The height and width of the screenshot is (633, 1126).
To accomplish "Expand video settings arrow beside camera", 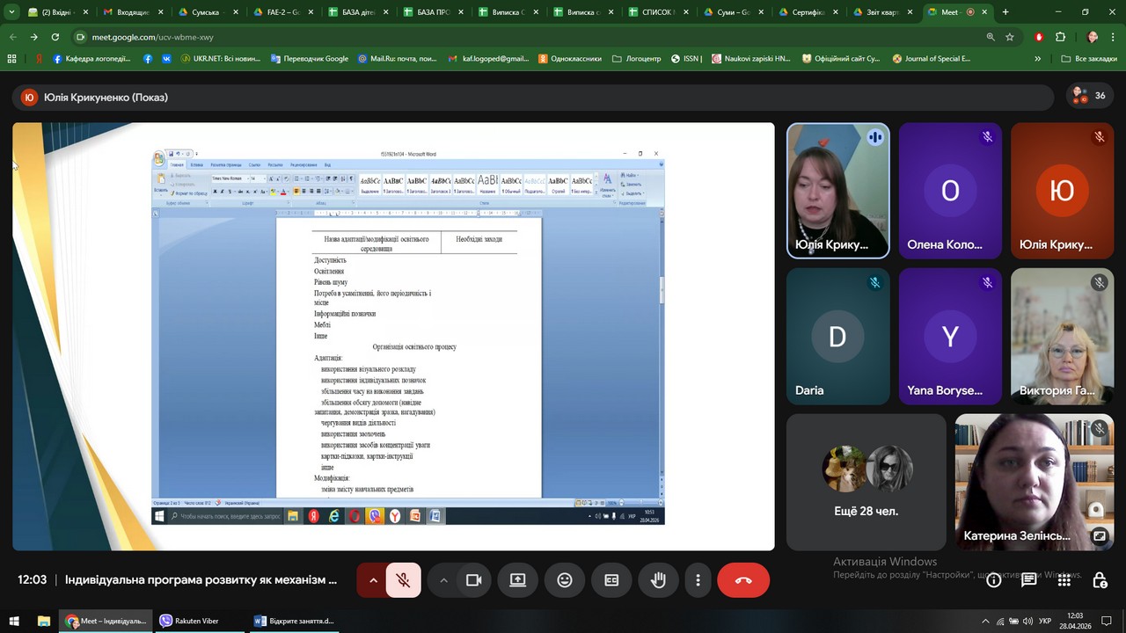I will click(443, 580).
